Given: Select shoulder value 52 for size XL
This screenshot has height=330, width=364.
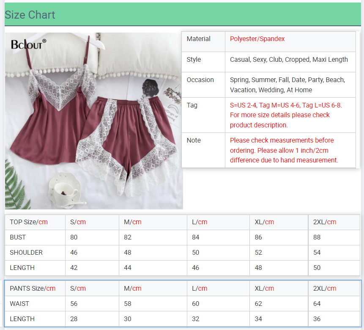Looking at the screenshot, I should coord(258,253).
